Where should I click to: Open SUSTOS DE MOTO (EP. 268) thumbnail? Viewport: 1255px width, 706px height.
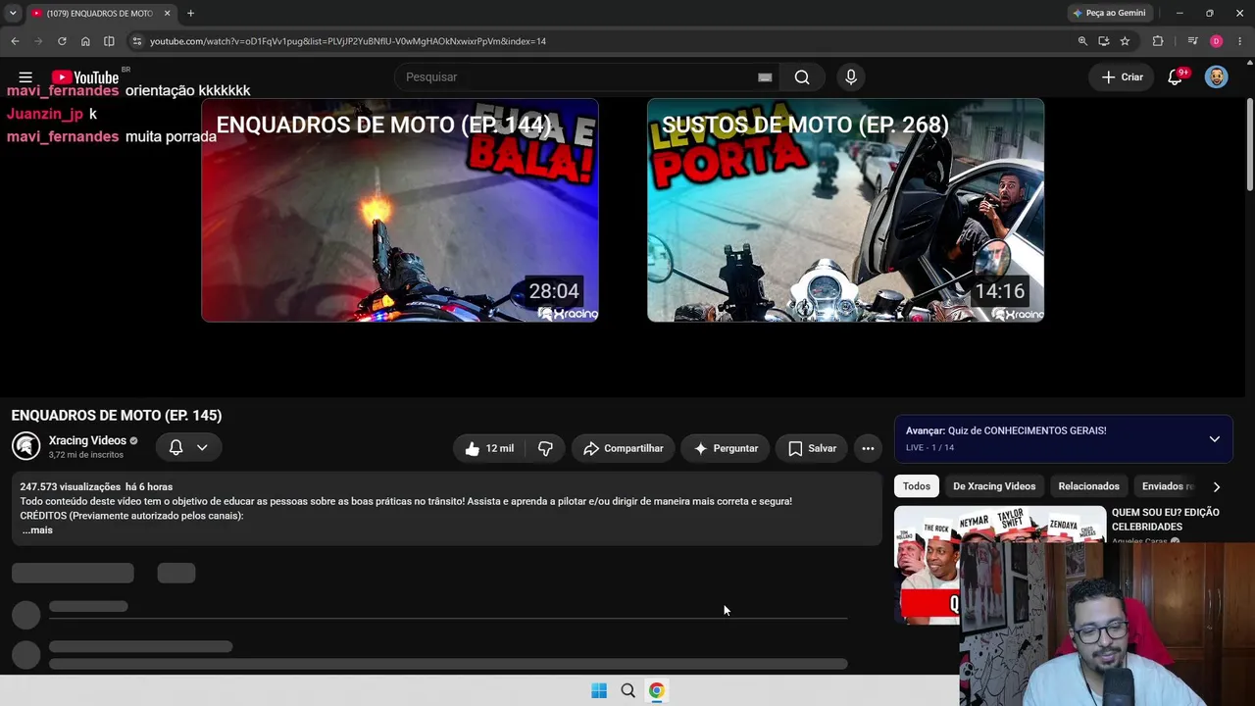[845, 210]
